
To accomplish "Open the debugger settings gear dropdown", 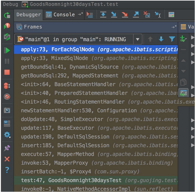I will [x=7, y=135].
